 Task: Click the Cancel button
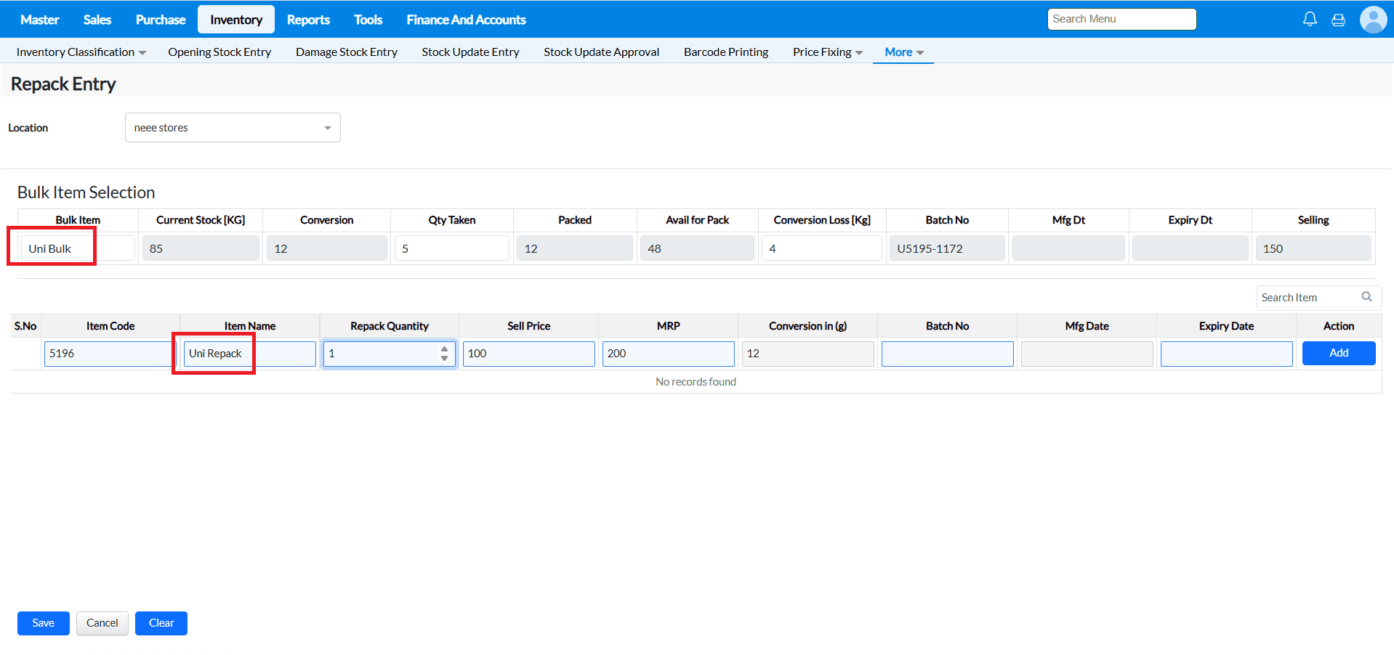(x=102, y=623)
